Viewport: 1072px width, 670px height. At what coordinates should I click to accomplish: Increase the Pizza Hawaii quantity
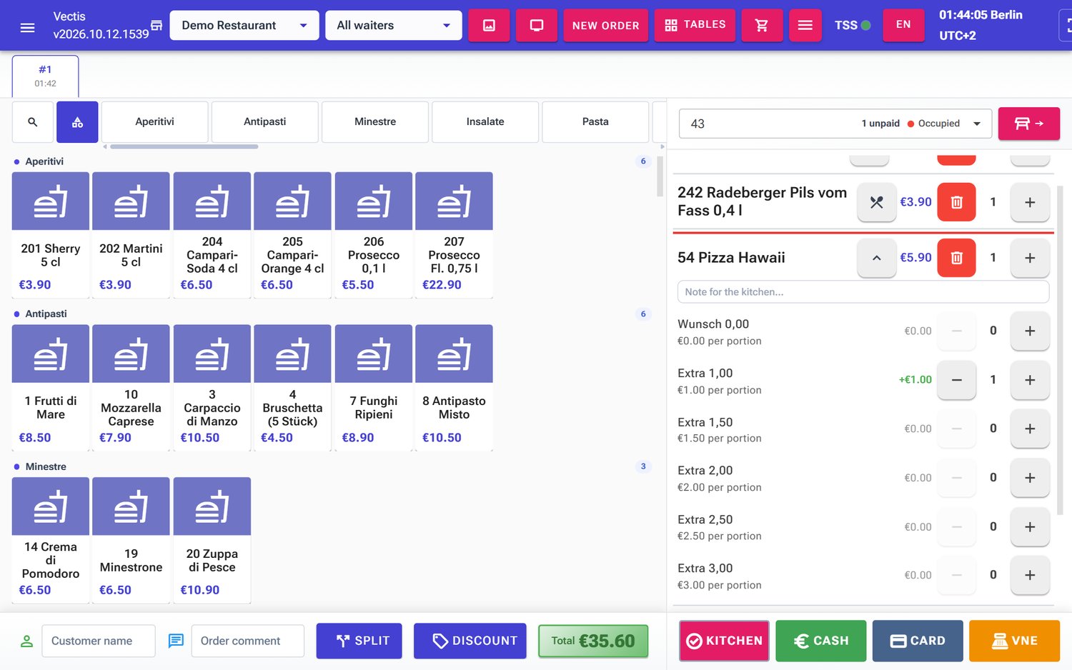pyautogui.click(x=1030, y=258)
